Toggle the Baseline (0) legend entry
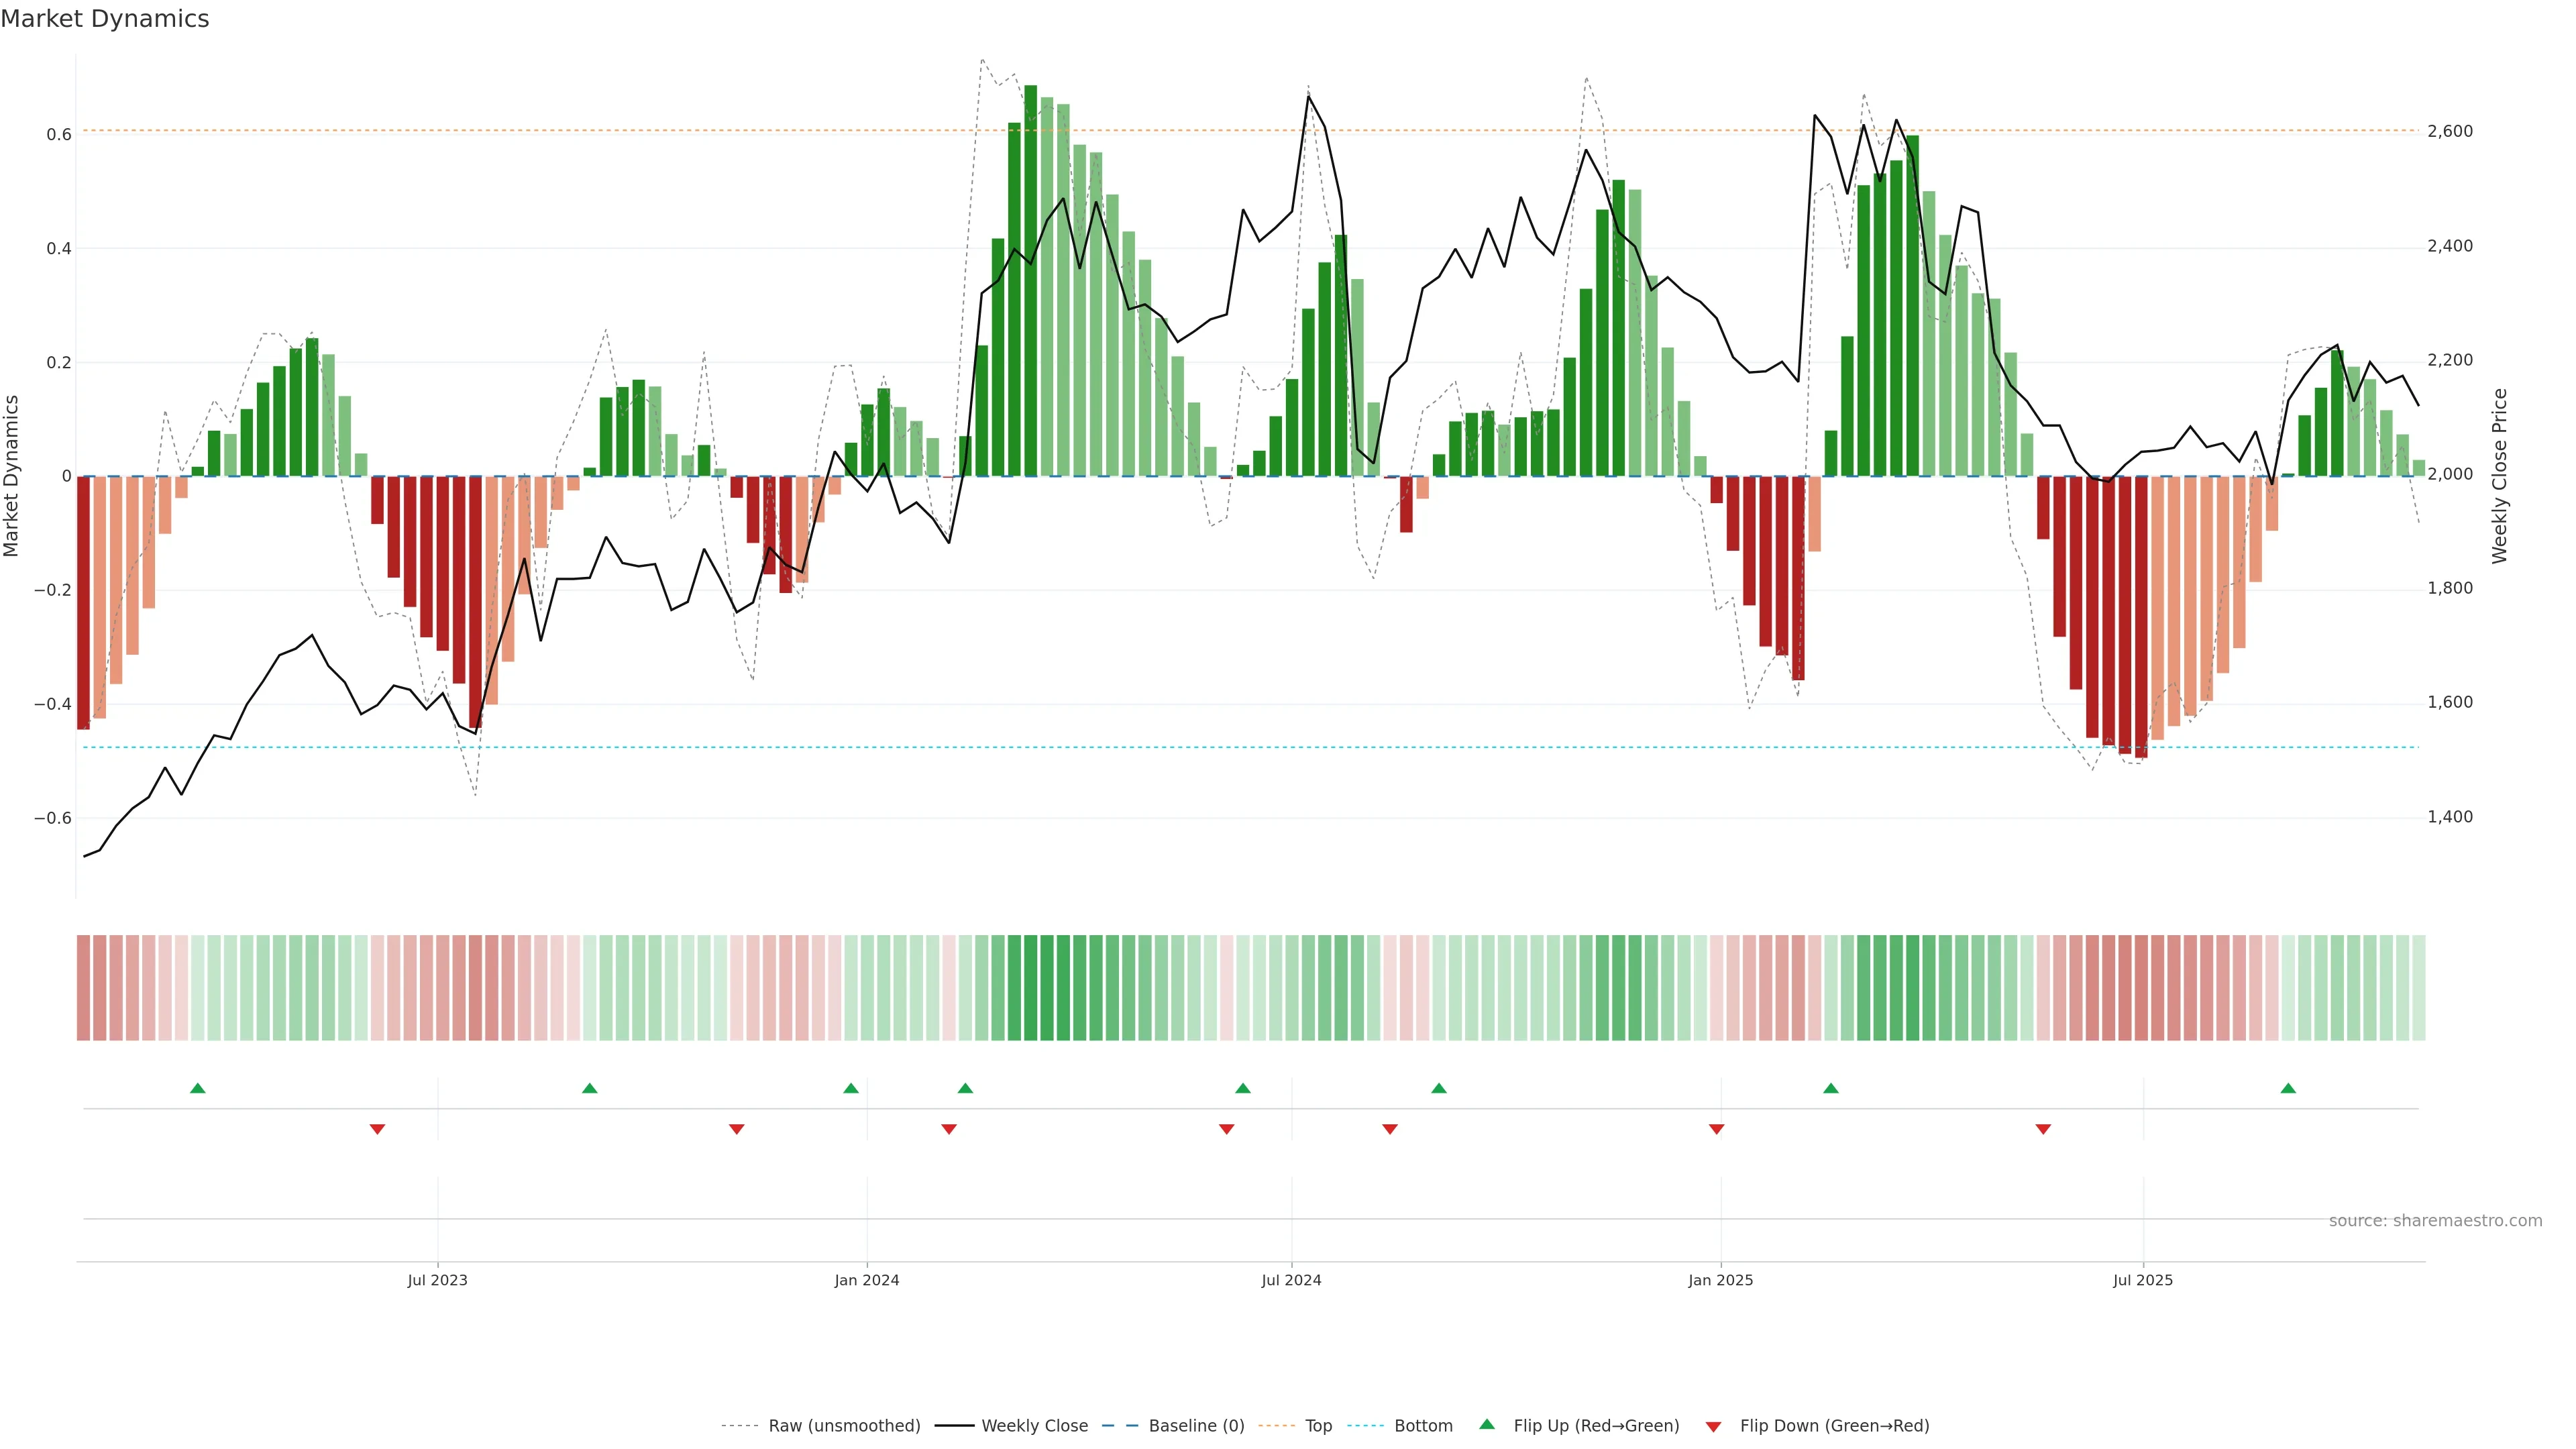This screenshot has width=2576, height=1449. [1196, 1426]
